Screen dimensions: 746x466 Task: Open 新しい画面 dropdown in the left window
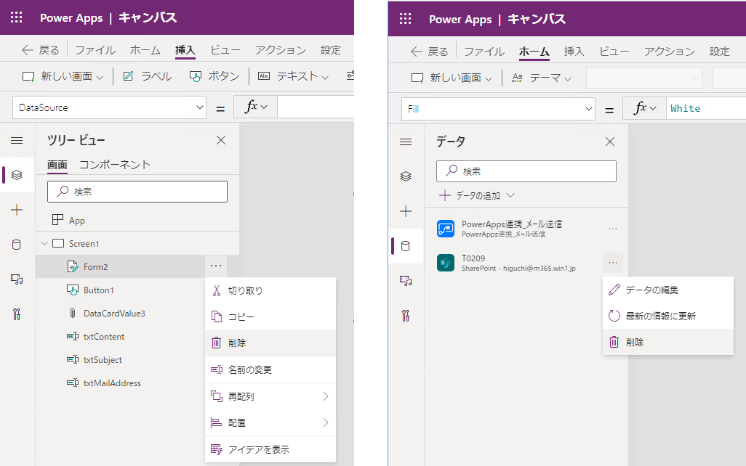coord(63,76)
